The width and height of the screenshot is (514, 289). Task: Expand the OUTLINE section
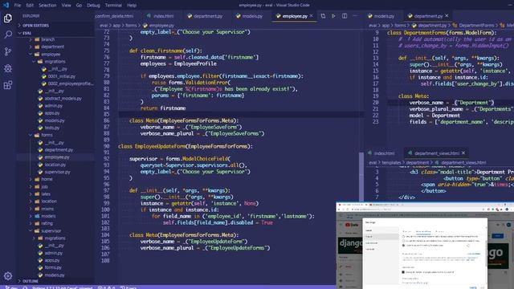pyautogui.click(x=31, y=281)
